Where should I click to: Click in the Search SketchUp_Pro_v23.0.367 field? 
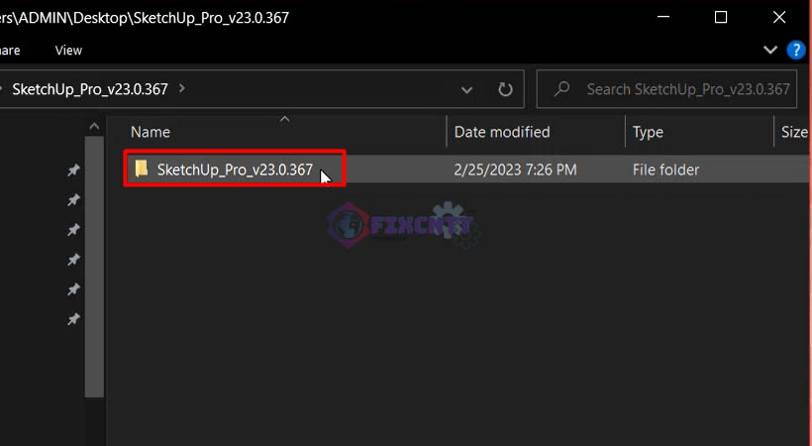coord(666,89)
